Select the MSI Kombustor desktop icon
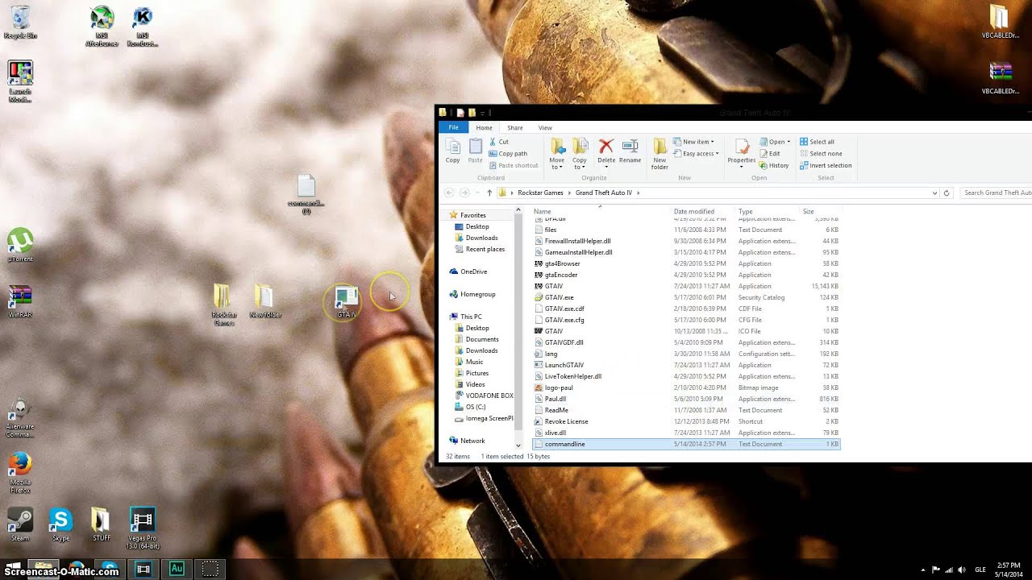This screenshot has width=1032, height=580. (142, 26)
